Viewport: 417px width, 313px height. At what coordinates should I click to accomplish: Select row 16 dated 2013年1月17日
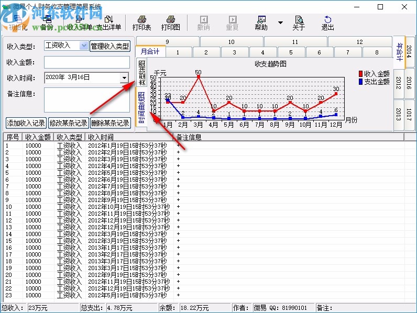204,248
